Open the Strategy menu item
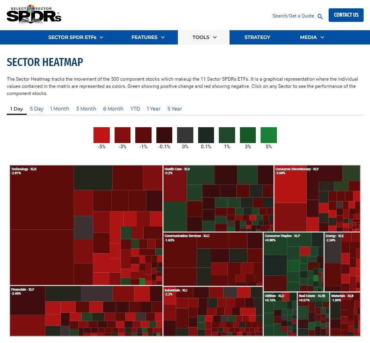370x343 pixels. coord(257,37)
